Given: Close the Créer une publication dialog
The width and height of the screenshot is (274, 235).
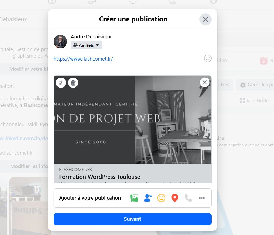Looking at the screenshot, I should point(205,19).
